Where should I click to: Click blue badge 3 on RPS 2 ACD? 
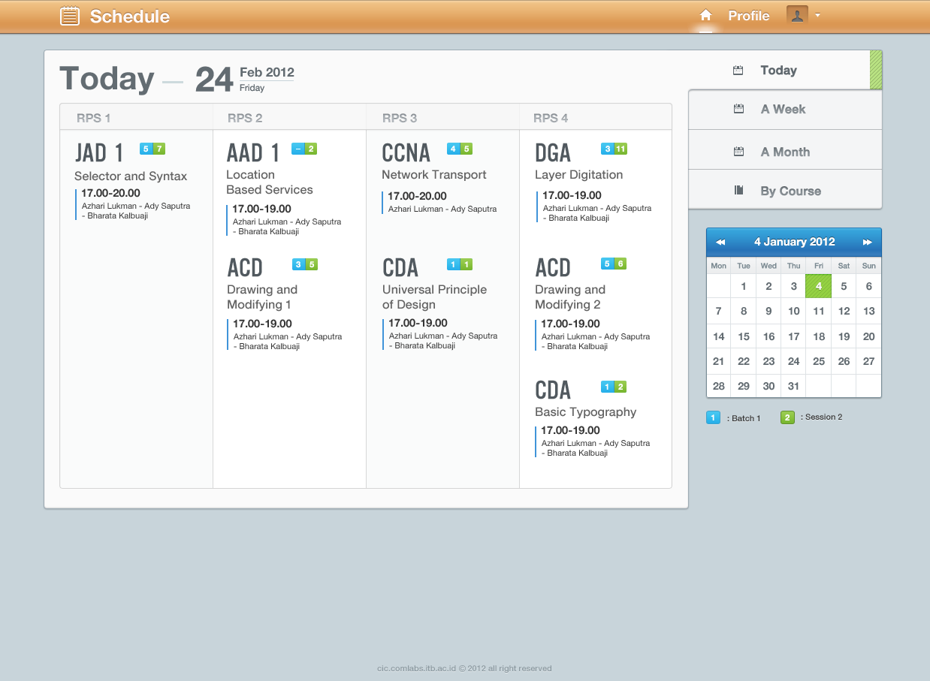(298, 264)
